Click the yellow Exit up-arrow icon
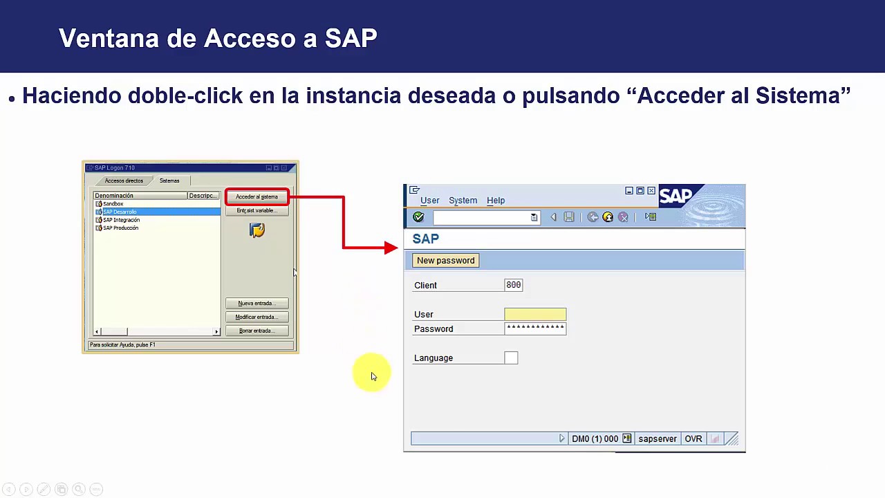Viewport: 885px width, 498px height. (x=608, y=217)
